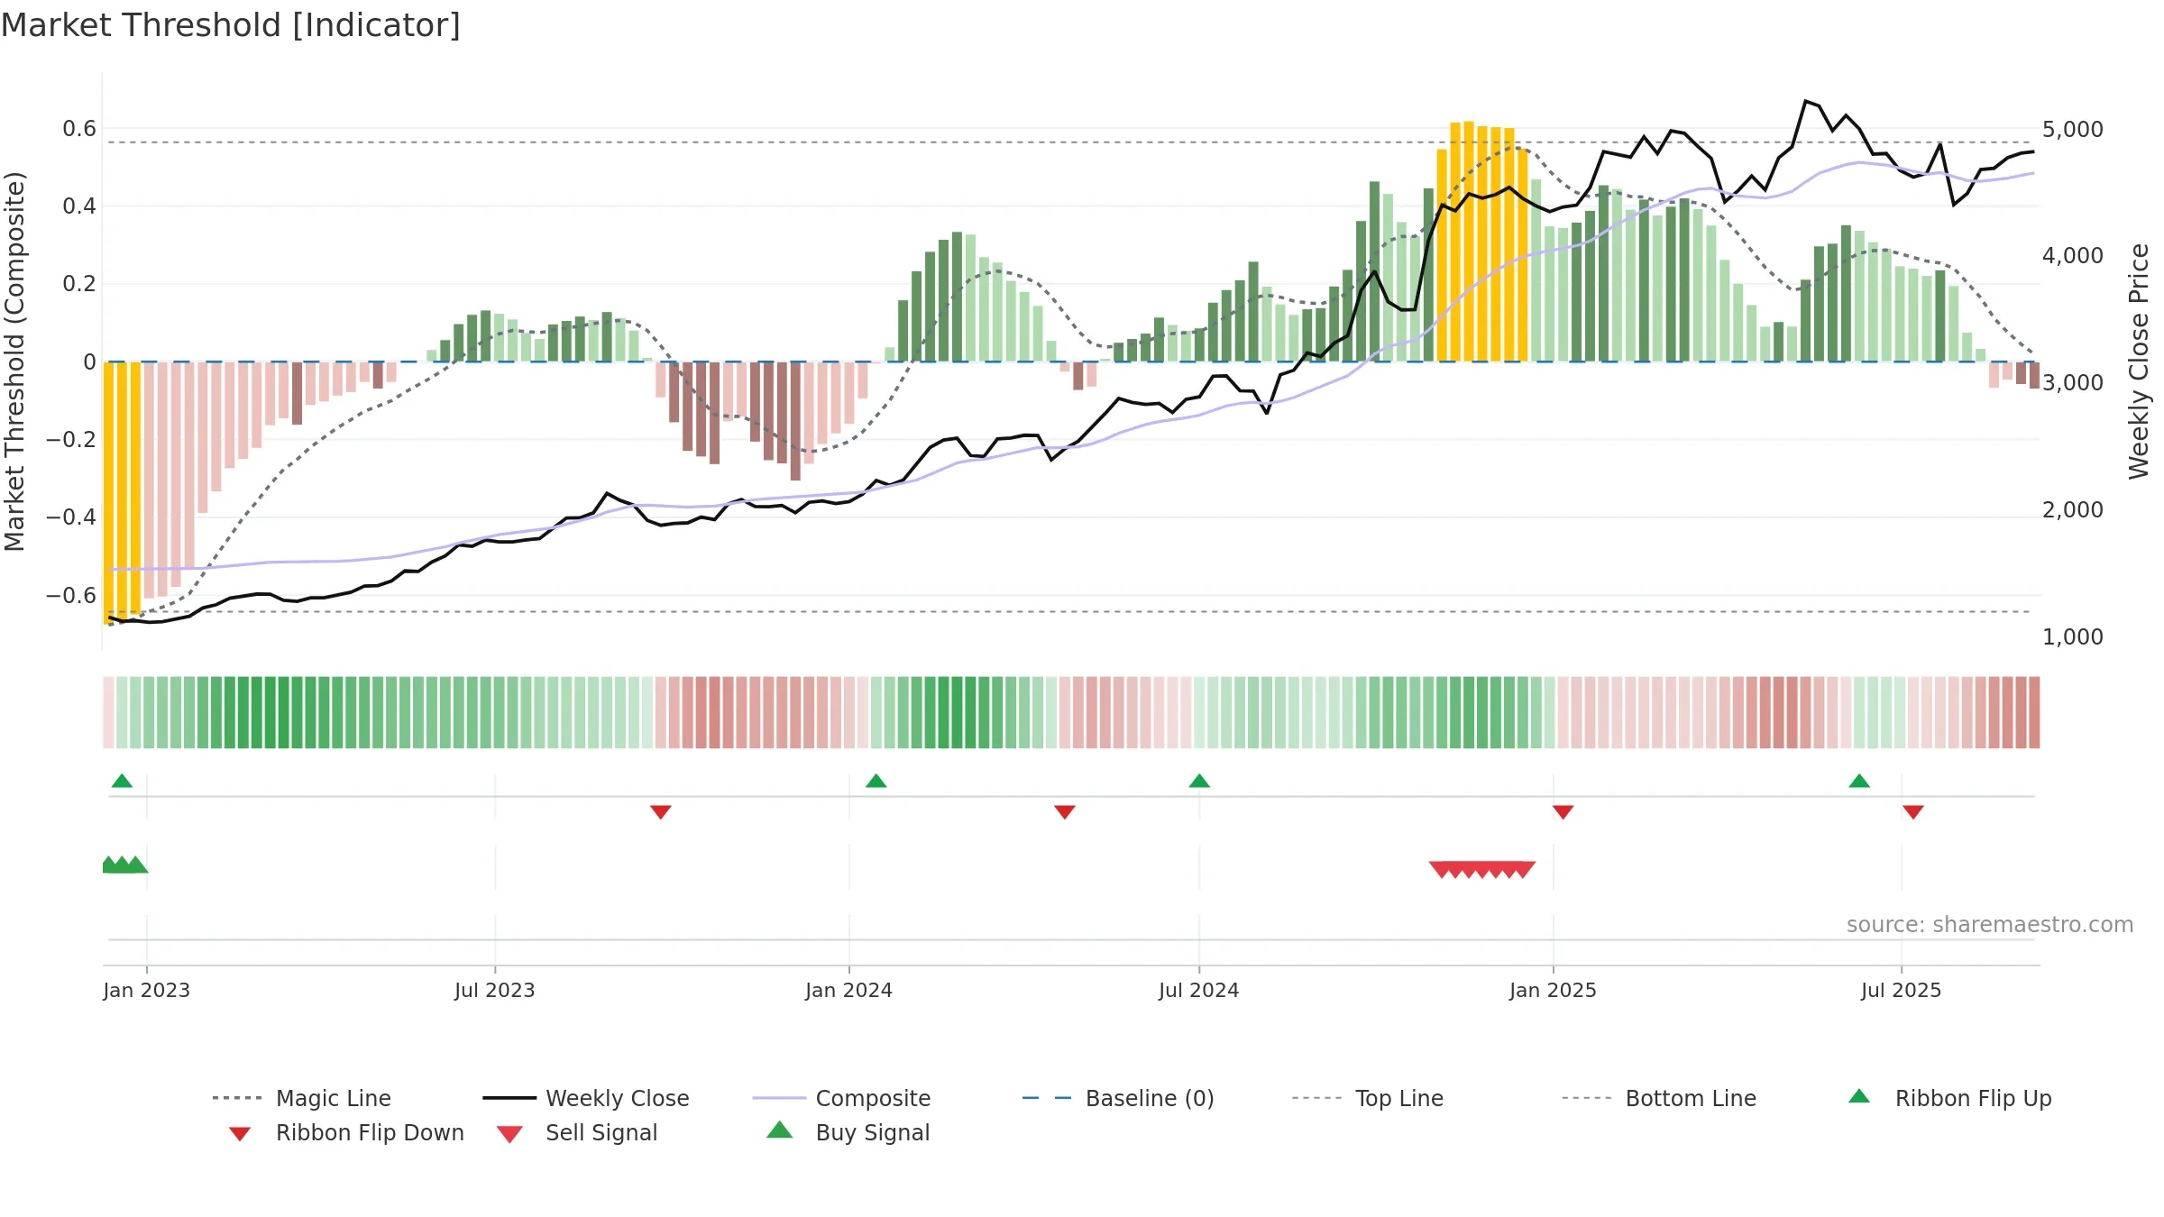Image resolution: width=2164 pixels, height=1217 pixels.
Task: Click the cluster of green Buy Signal markers near Jan 2023
Action: pos(124,865)
